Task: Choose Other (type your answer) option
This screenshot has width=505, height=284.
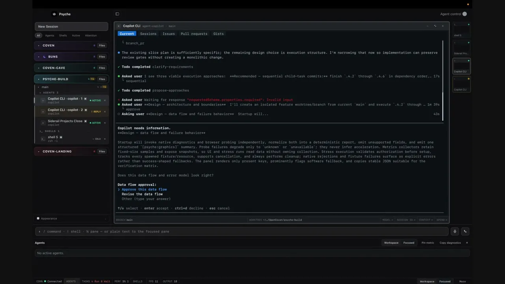Action: pos(146,199)
